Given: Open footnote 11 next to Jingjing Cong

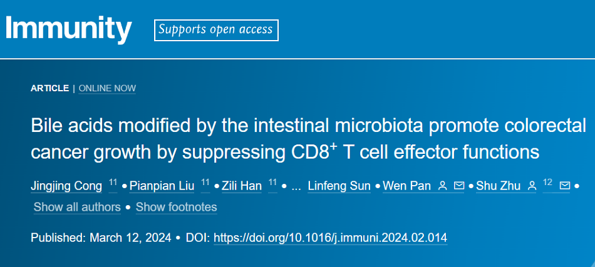Looking at the screenshot, I should pos(113,183).
